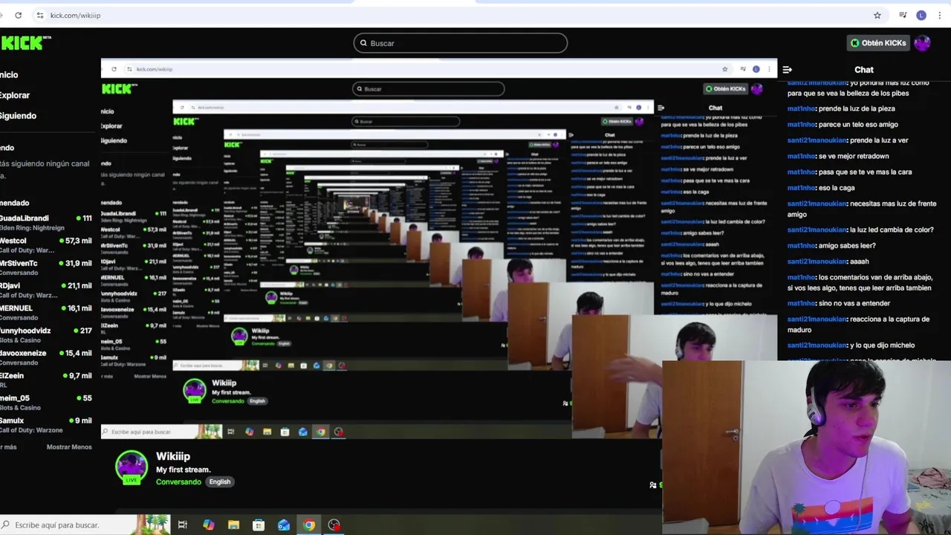The height and width of the screenshot is (535, 951).
Task: Open GuadaLibrandi recommended channel
Action: [46, 223]
